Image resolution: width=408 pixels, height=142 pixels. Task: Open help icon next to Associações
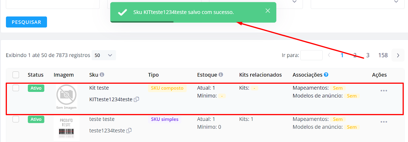point(326,75)
